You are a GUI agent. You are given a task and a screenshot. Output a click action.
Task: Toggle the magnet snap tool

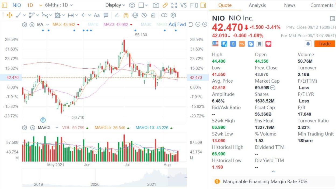(126, 15)
